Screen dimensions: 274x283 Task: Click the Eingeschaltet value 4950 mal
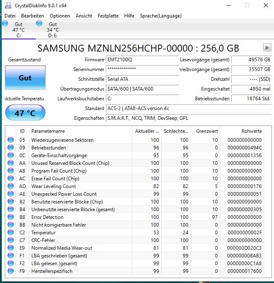click(x=251, y=89)
